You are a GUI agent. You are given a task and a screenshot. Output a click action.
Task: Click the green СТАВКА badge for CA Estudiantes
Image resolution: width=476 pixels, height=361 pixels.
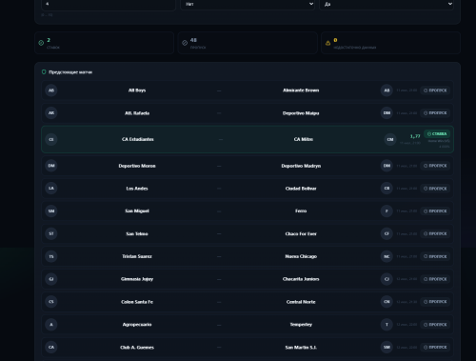[437, 134]
